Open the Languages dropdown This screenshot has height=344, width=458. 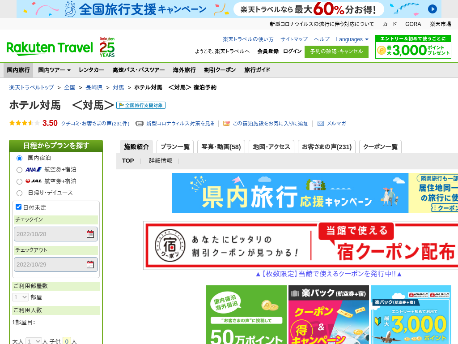pos(352,39)
